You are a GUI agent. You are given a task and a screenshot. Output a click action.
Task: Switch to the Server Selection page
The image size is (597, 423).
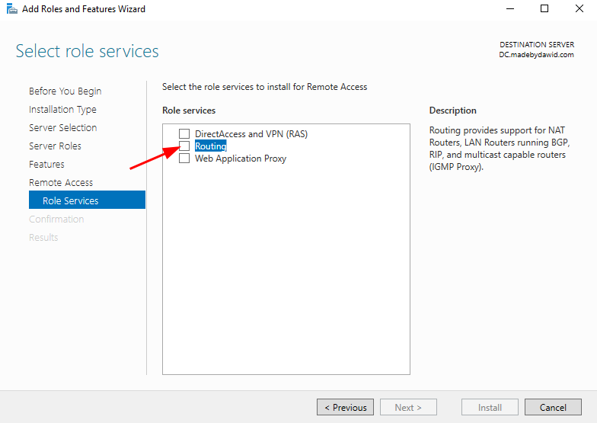pos(62,128)
